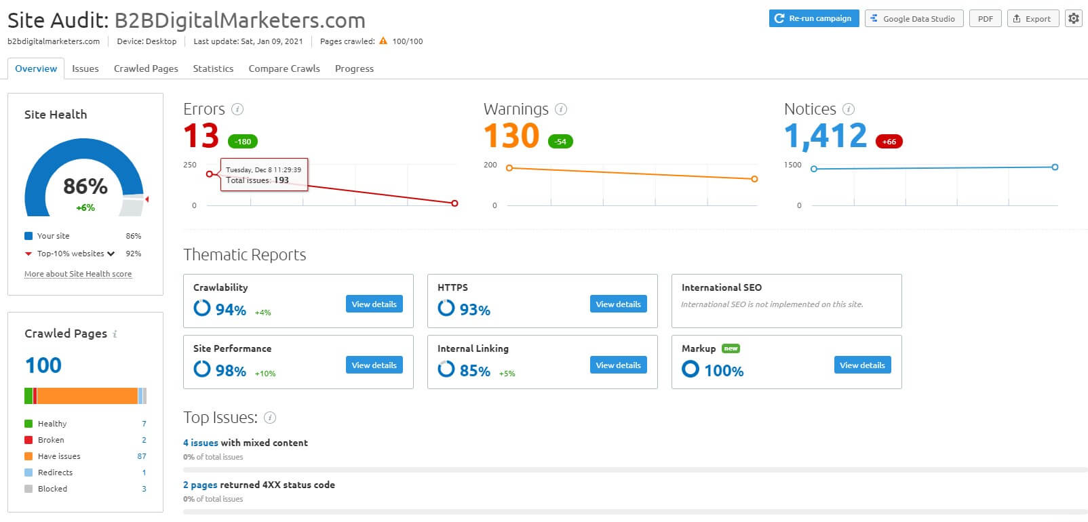The height and width of the screenshot is (522, 1088).
Task: Open the 4 issues mixed content link
Action: click(201, 443)
